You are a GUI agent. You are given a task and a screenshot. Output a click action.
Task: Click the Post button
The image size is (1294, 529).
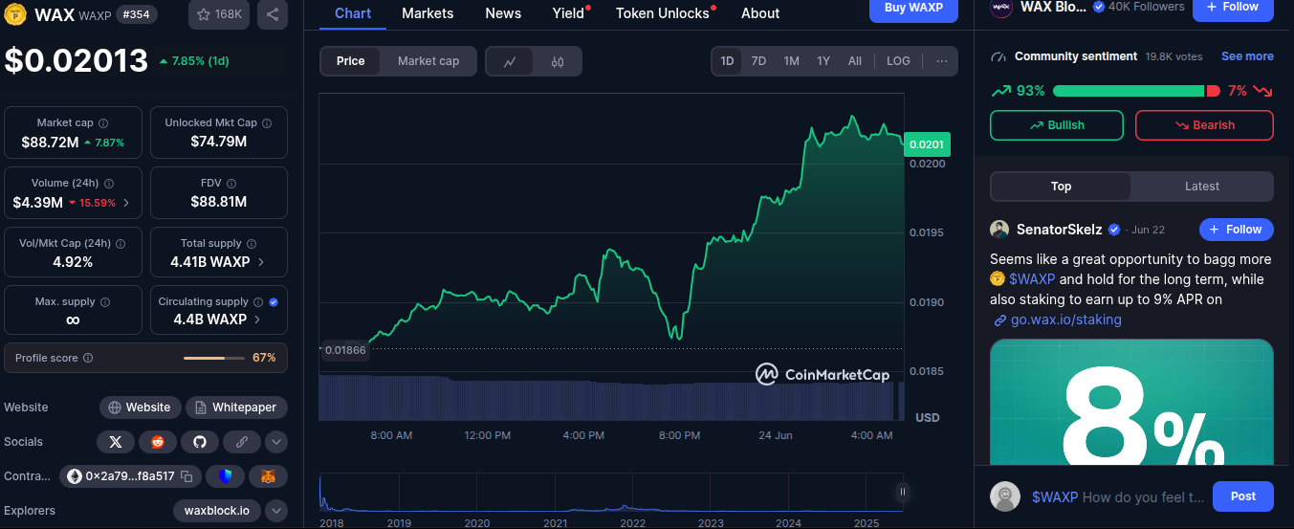tap(1243, 496)
